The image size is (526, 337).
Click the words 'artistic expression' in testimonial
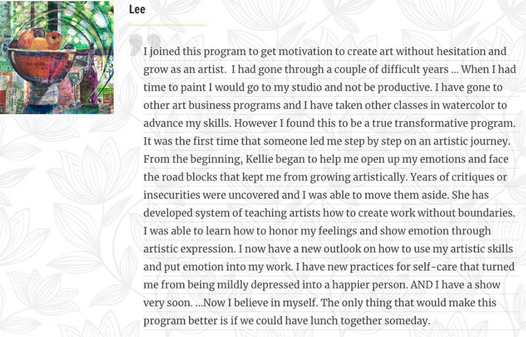click(189, 249)
